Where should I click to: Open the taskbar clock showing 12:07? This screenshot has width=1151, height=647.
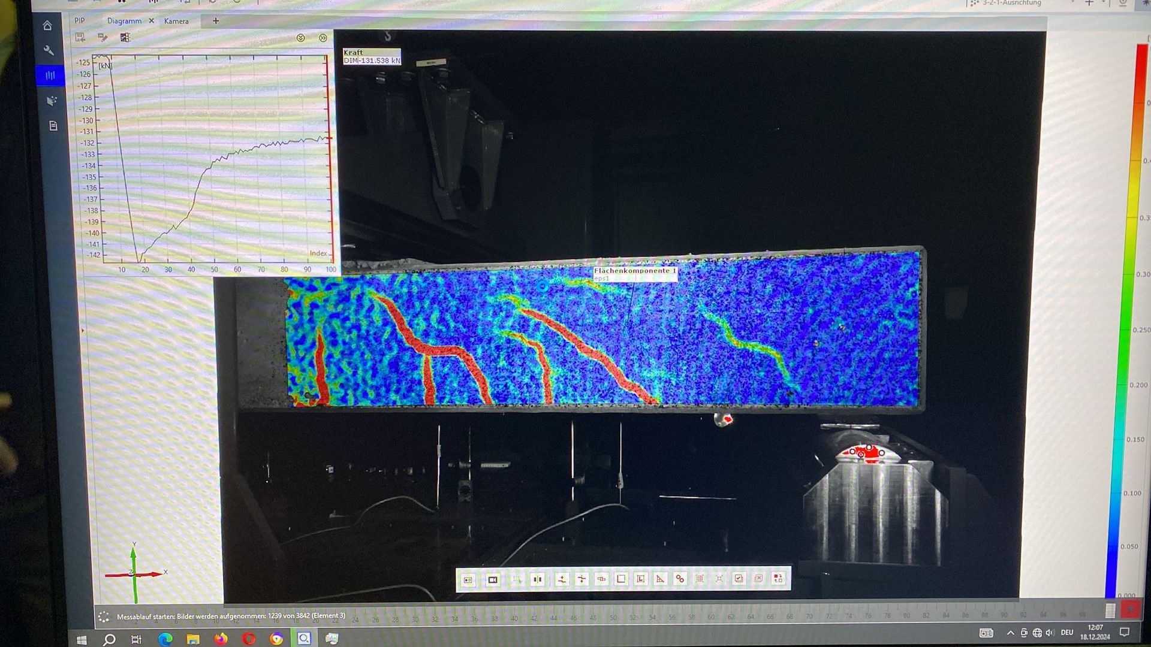pyautogui.click(x=1095, y=632)
